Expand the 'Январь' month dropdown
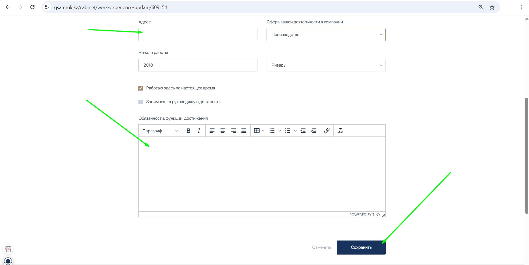 coord(326,65)
